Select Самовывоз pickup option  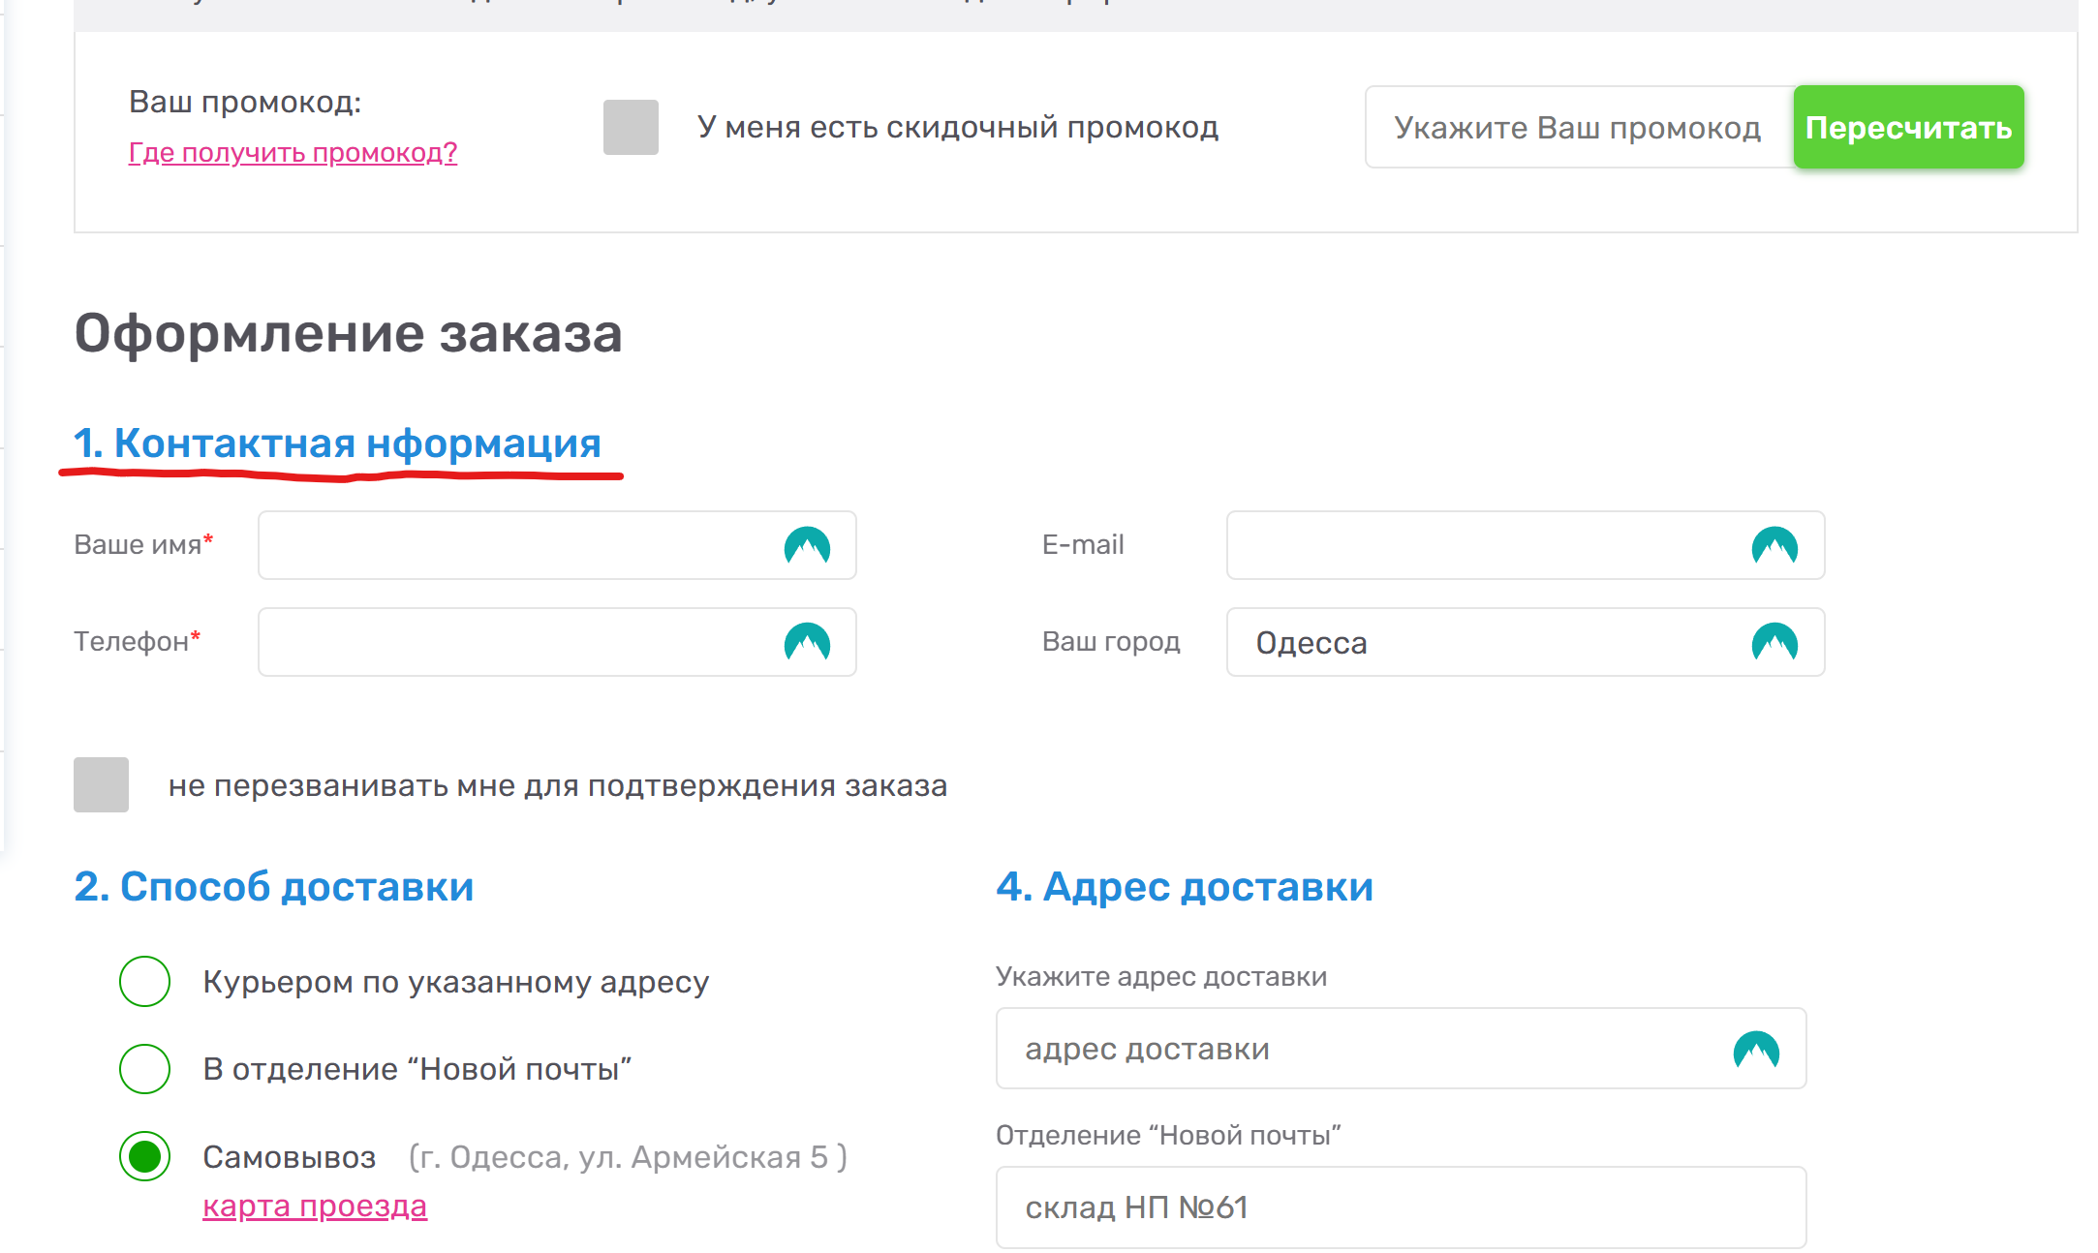[145, 1156]
